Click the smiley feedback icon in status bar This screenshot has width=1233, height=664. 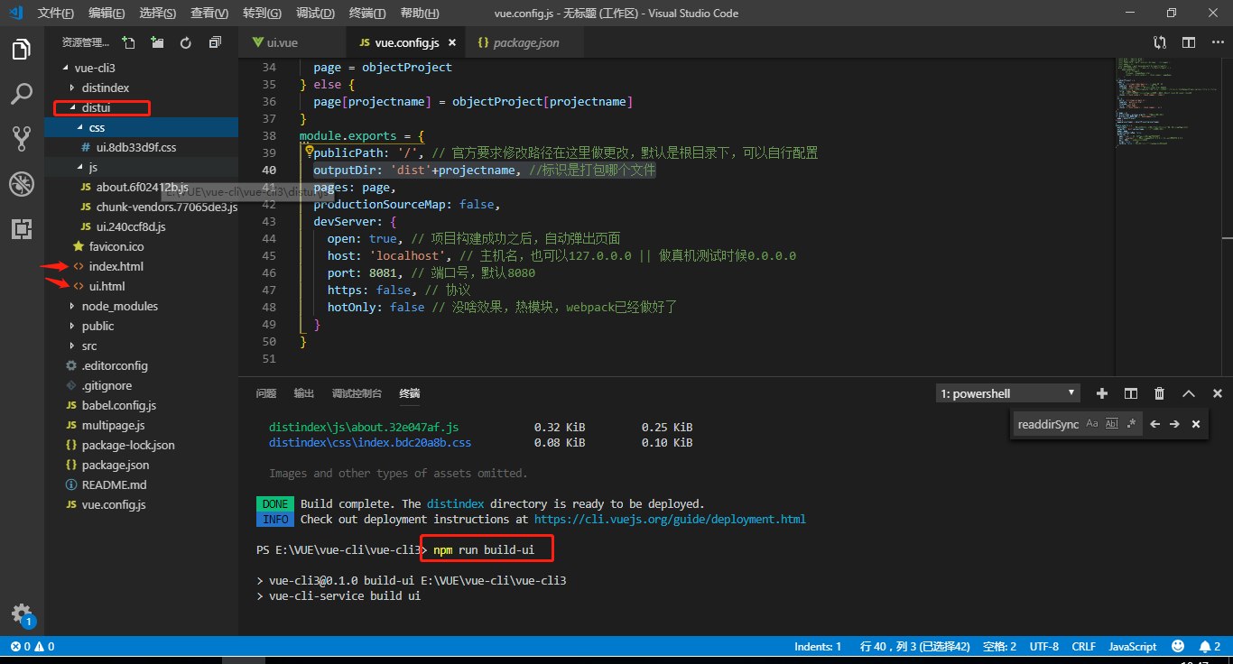pos(1178,646)
